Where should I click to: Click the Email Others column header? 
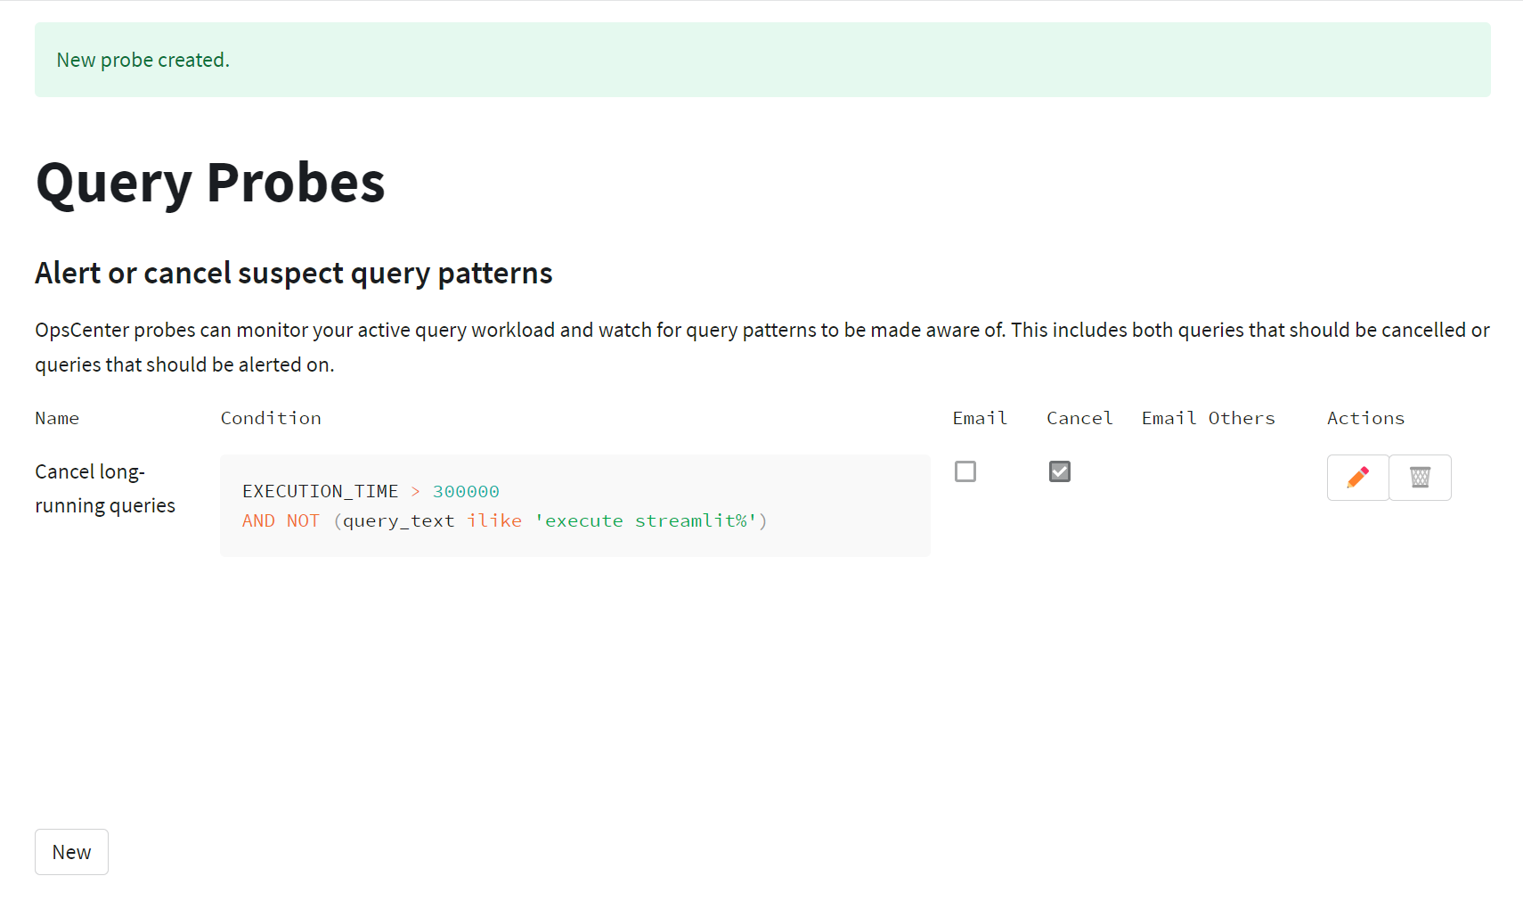(x=1208, y=418)
